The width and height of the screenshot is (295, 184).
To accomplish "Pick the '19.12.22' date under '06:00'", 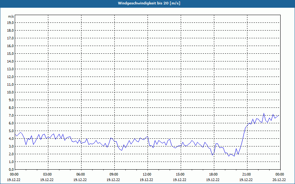I will pos(80,180).
